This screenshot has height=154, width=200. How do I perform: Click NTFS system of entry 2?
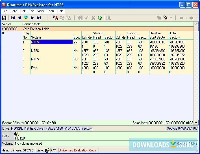[x=35, y=51]
